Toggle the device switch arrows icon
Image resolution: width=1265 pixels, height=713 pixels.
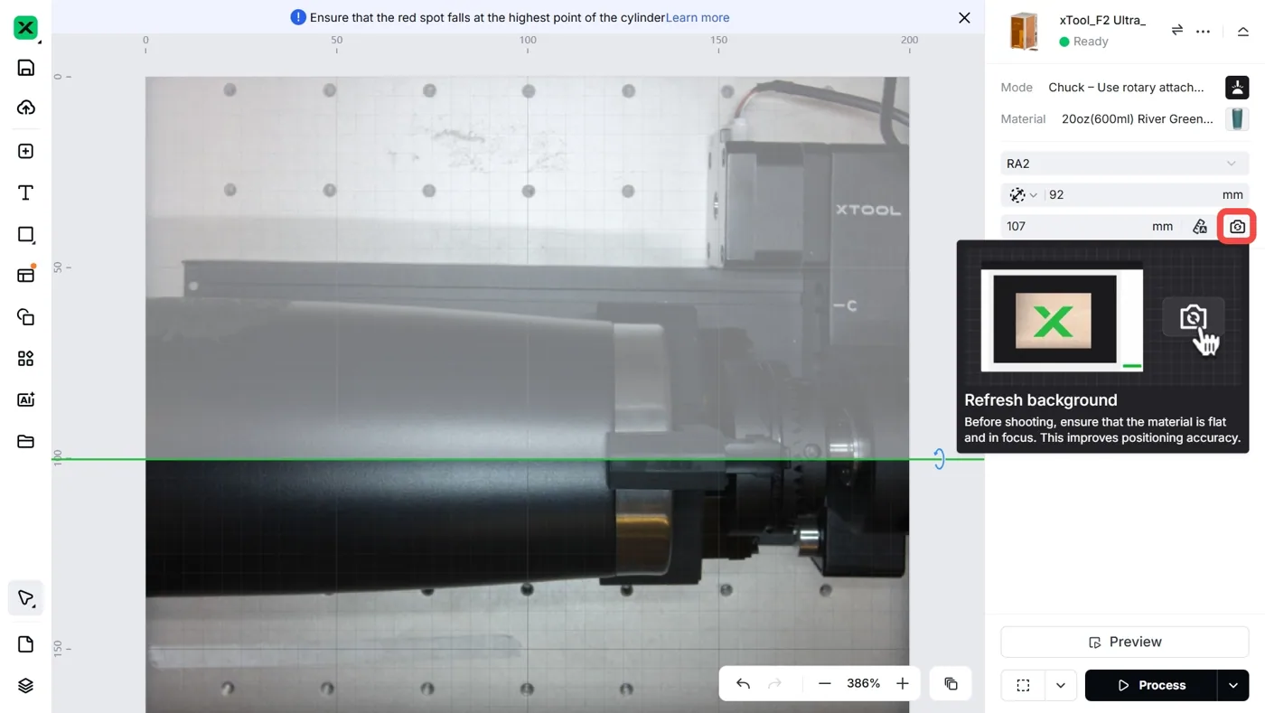(1176, 30)
